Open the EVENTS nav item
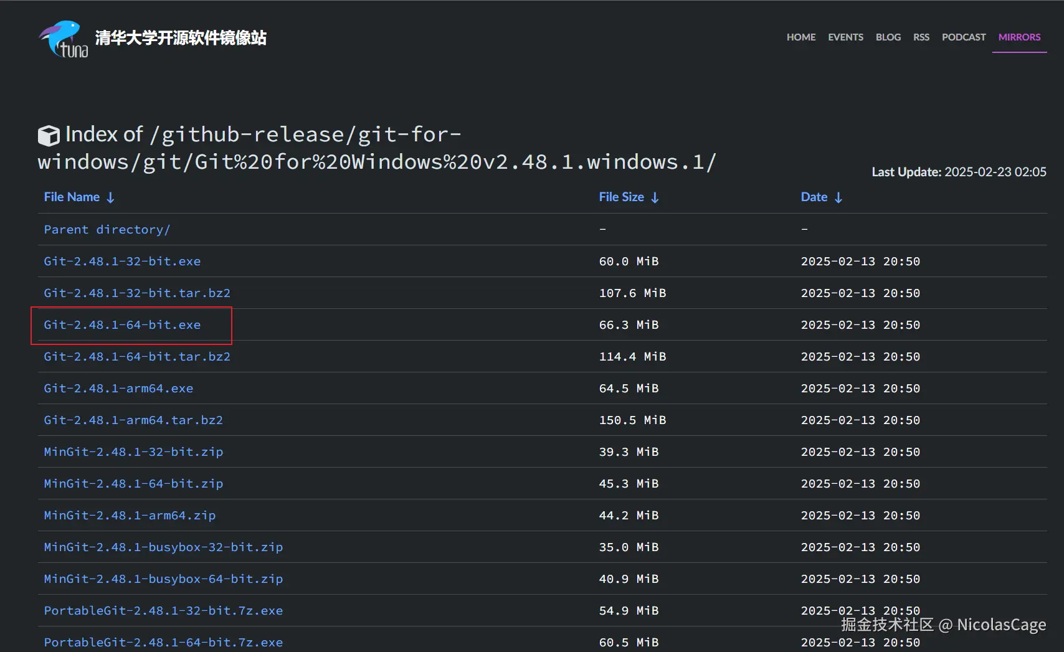1064x652 pixels. [x=845, y=37]
